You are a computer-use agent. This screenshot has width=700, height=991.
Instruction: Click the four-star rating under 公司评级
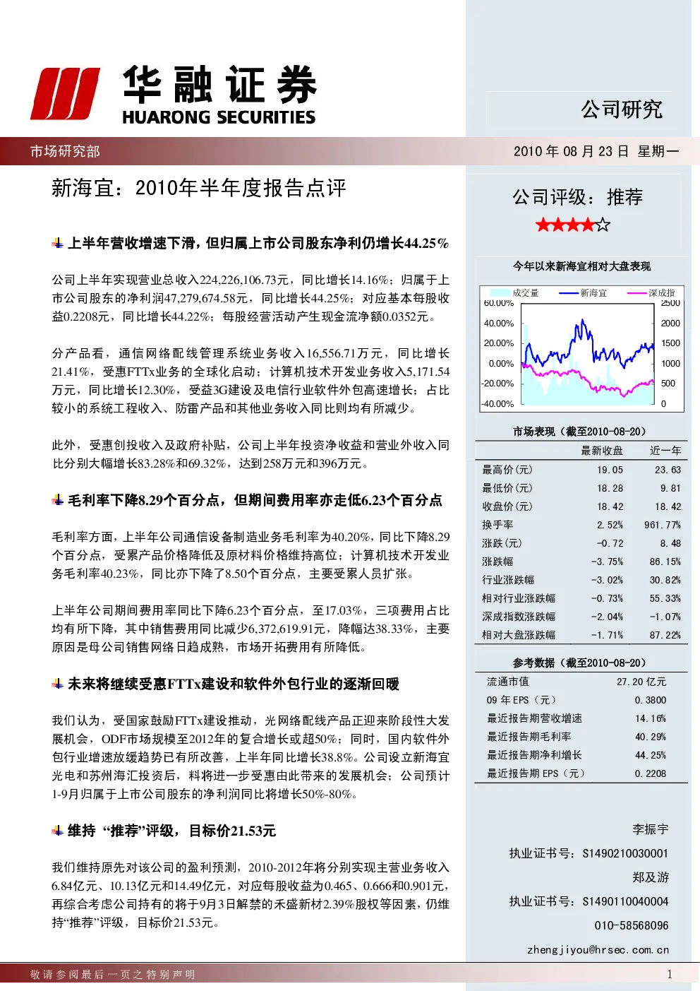[573, 225]
